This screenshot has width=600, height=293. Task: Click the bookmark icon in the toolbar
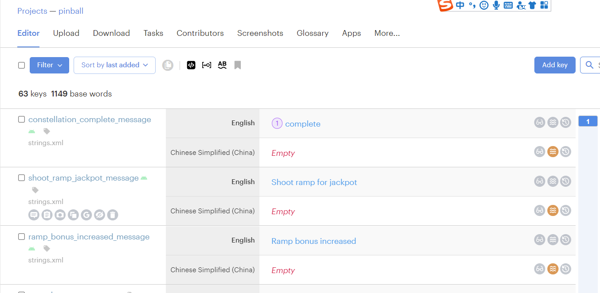point(238,65)
